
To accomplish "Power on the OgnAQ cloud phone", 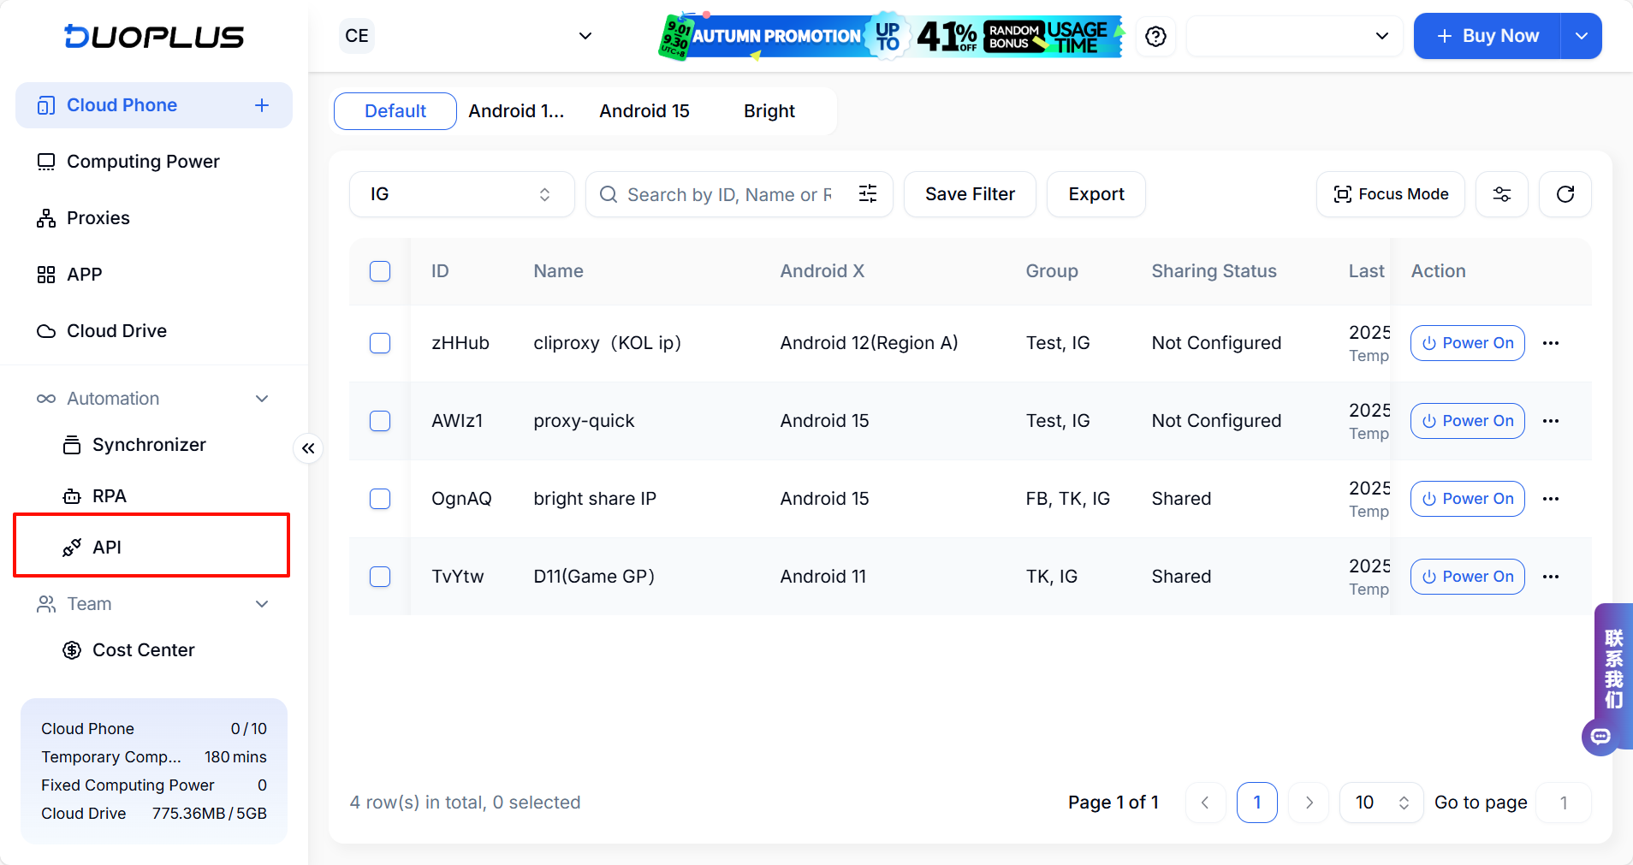I will (1467, 499).
